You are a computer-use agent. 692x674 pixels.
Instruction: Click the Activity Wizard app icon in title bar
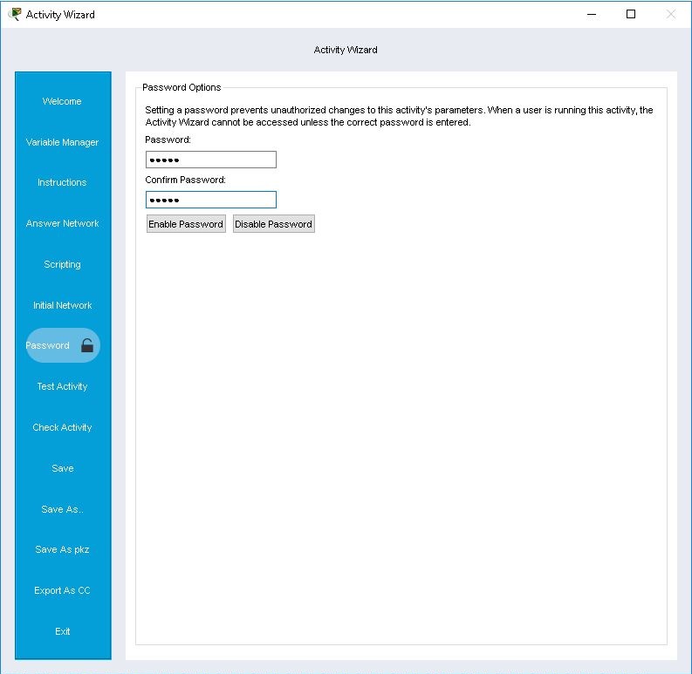(x=15, y=14)
